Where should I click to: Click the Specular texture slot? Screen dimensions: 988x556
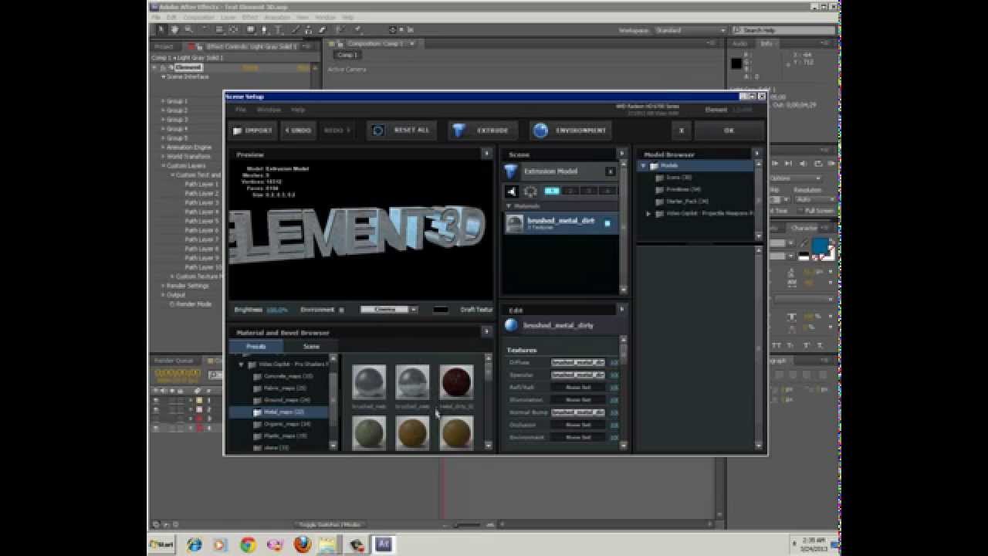[577, 375]
